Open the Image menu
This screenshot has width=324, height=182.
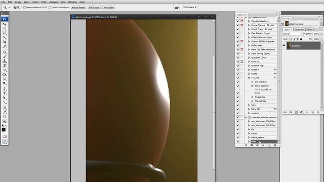(x=18, y=2)
